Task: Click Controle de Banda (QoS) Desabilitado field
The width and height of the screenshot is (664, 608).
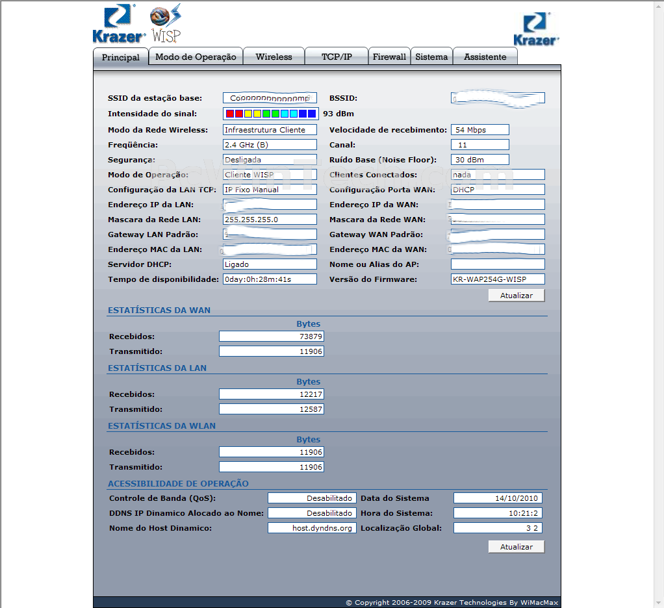Action: pos(312,498)
